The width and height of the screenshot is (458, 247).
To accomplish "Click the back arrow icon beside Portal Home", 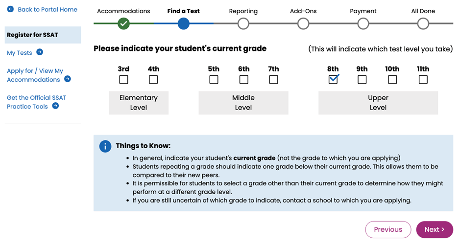I will tap(10, 9).
